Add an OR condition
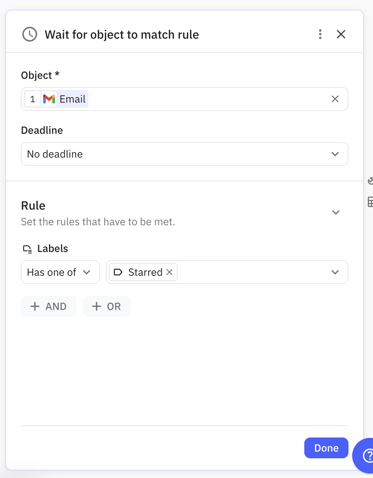373x478 pixels. [106, 306]
